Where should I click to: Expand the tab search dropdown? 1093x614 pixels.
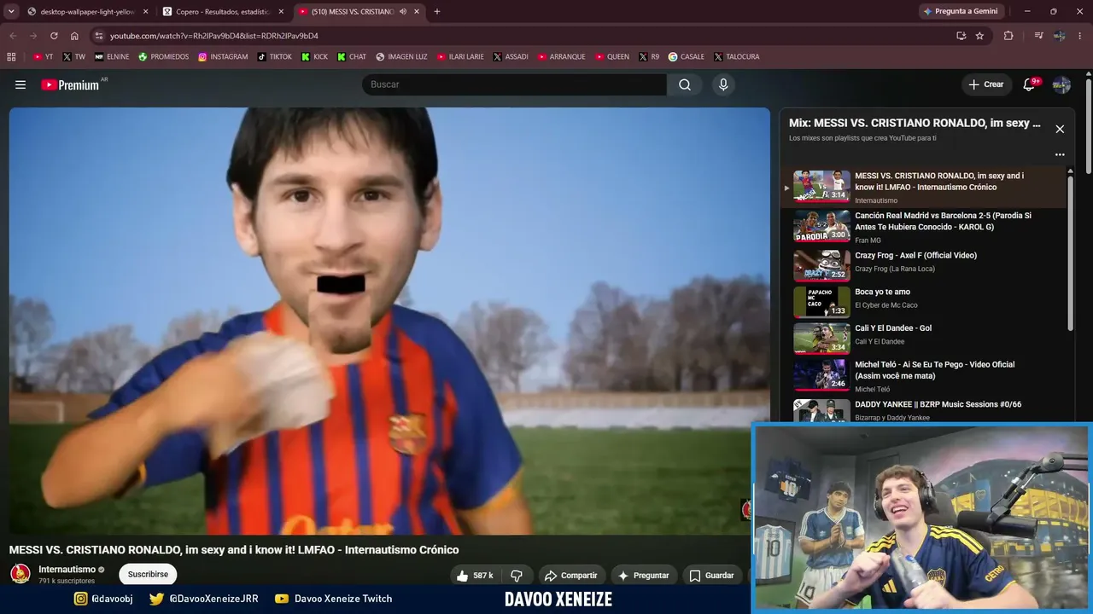point(11,12)
